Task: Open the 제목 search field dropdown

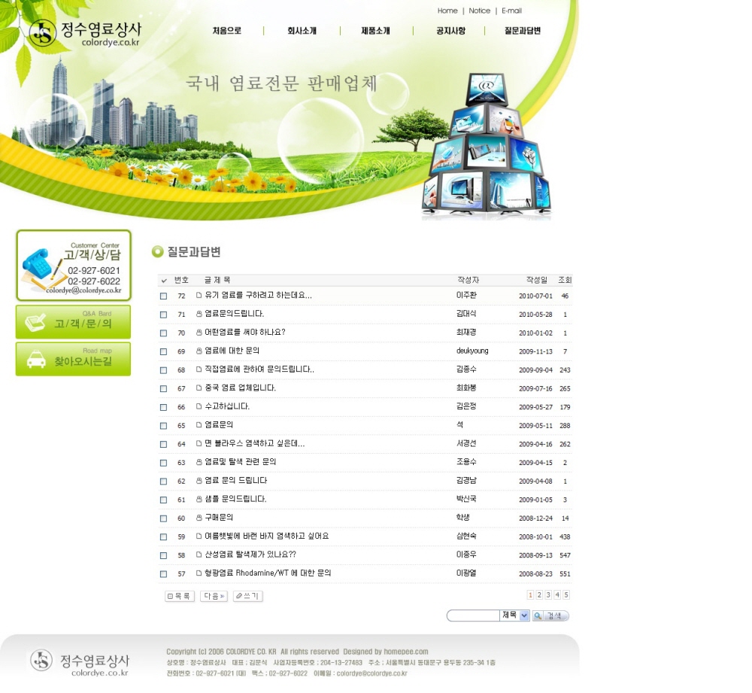Action: pos(524,615)
